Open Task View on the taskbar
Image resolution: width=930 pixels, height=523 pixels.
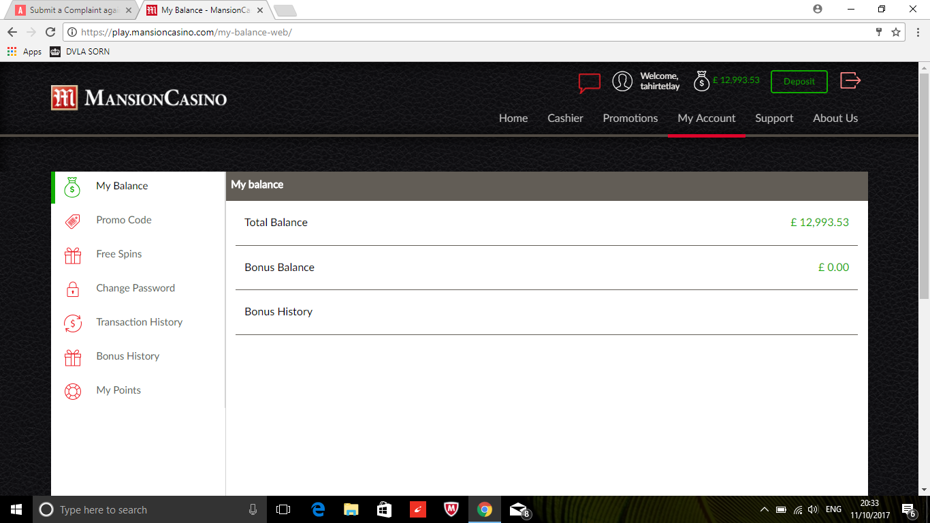click(x=283, y=509)
